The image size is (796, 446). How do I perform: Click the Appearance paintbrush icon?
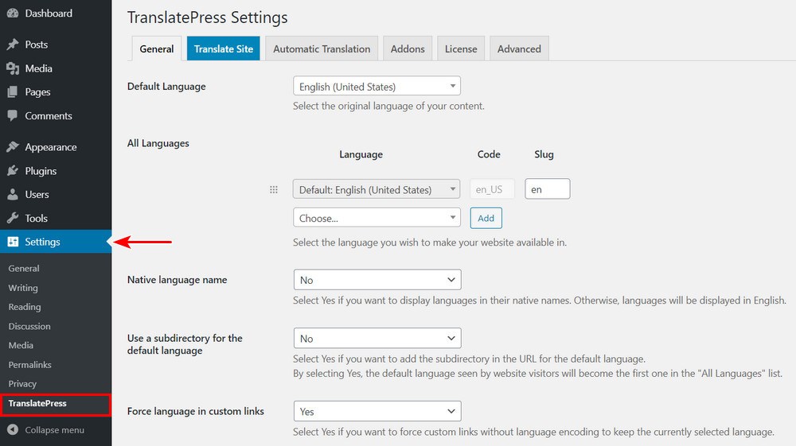[13, 147]
